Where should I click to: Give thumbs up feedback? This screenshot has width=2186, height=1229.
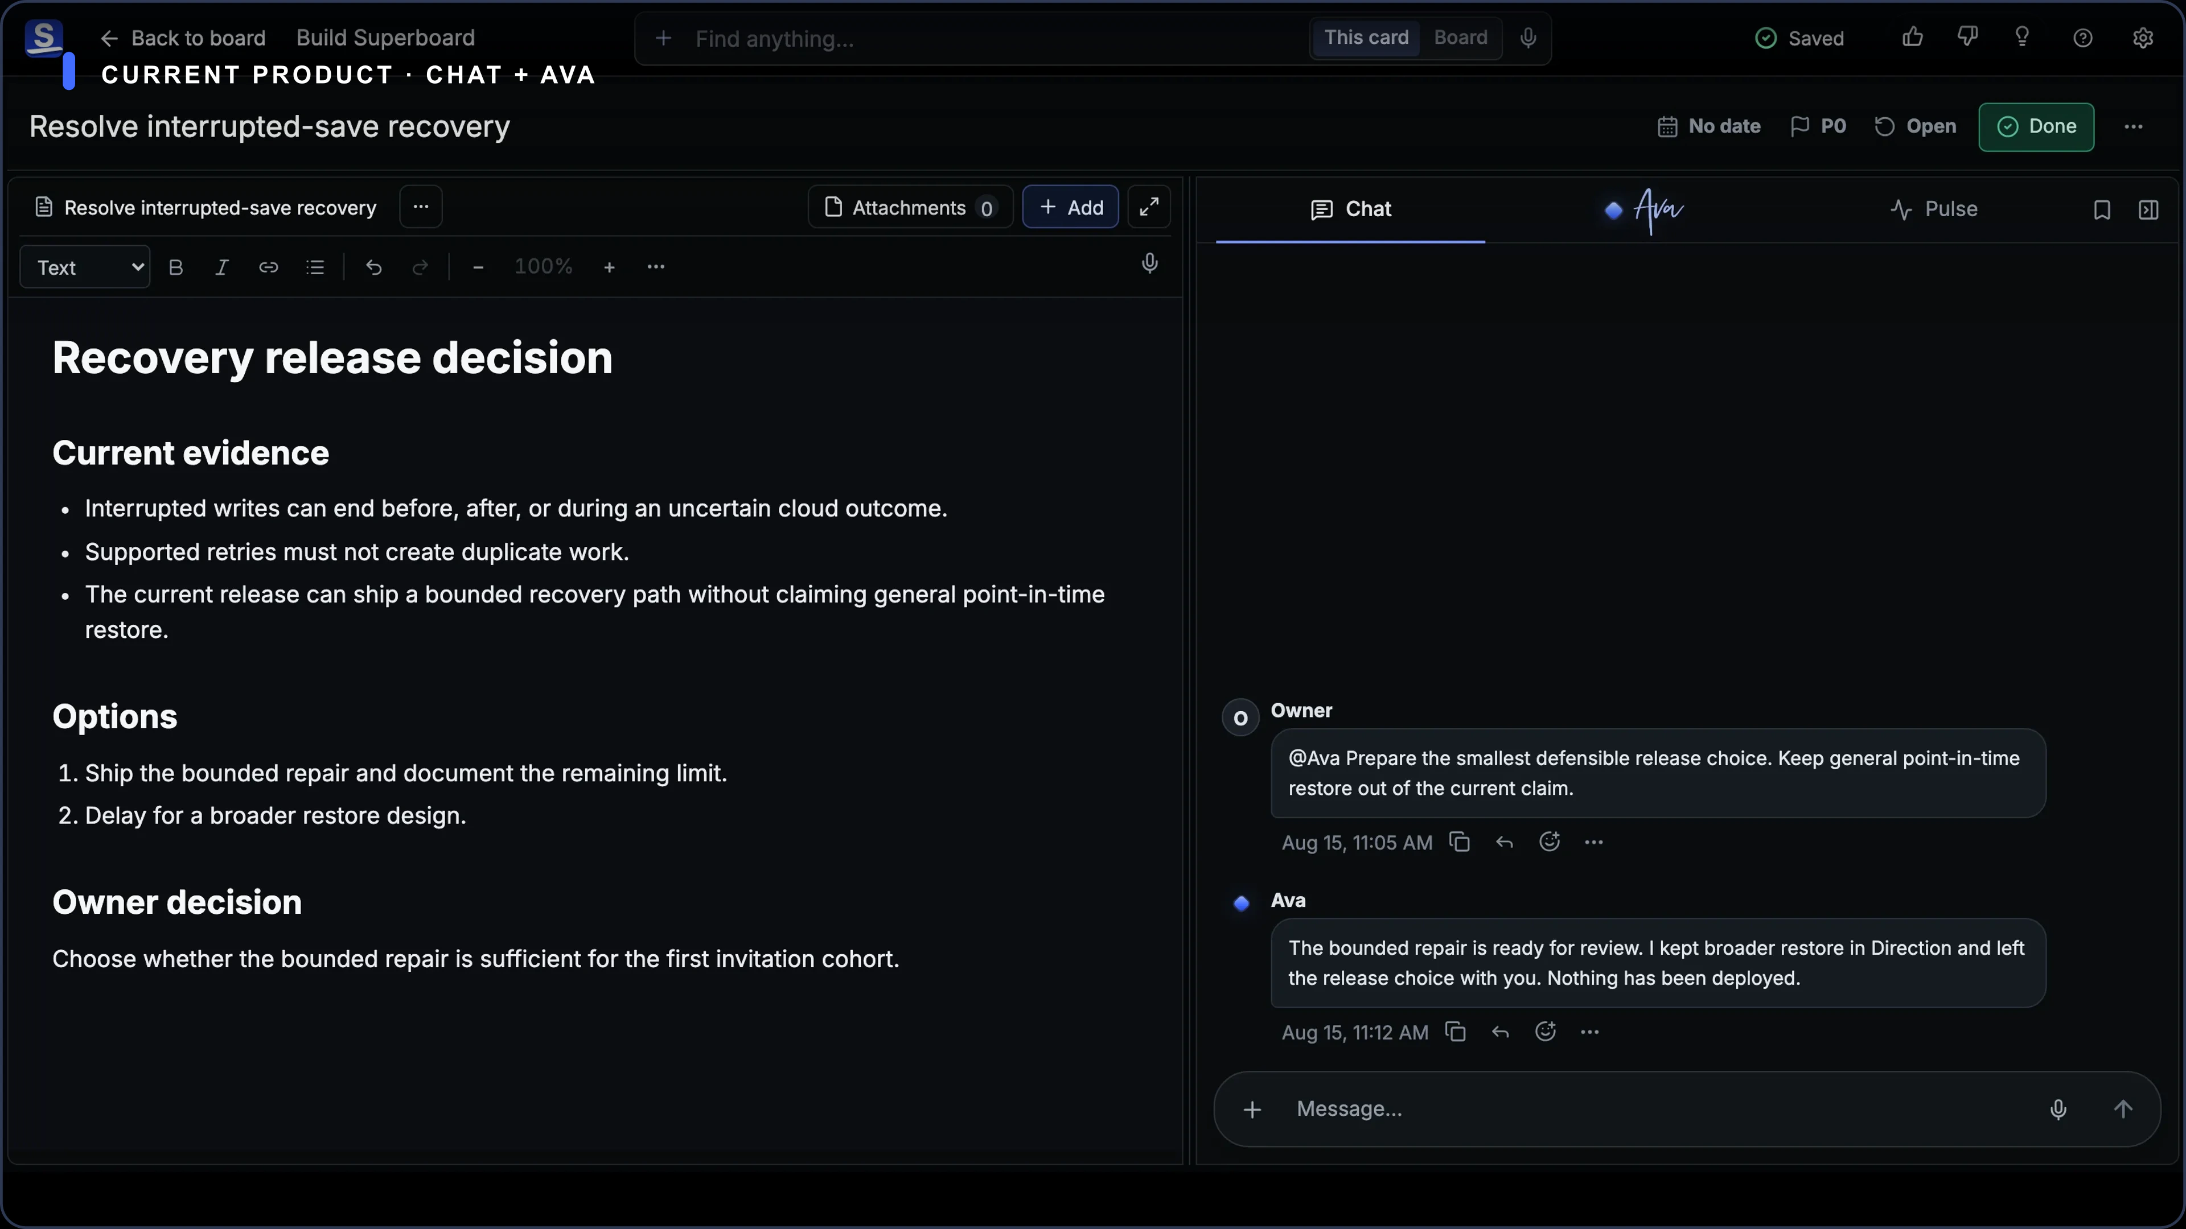click(x=1913, y=38)
